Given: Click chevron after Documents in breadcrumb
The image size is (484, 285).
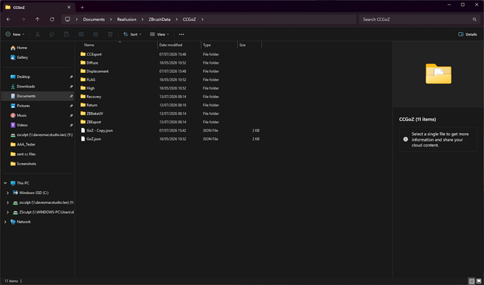Looking at the screenshot, I should tap(111, 19).
